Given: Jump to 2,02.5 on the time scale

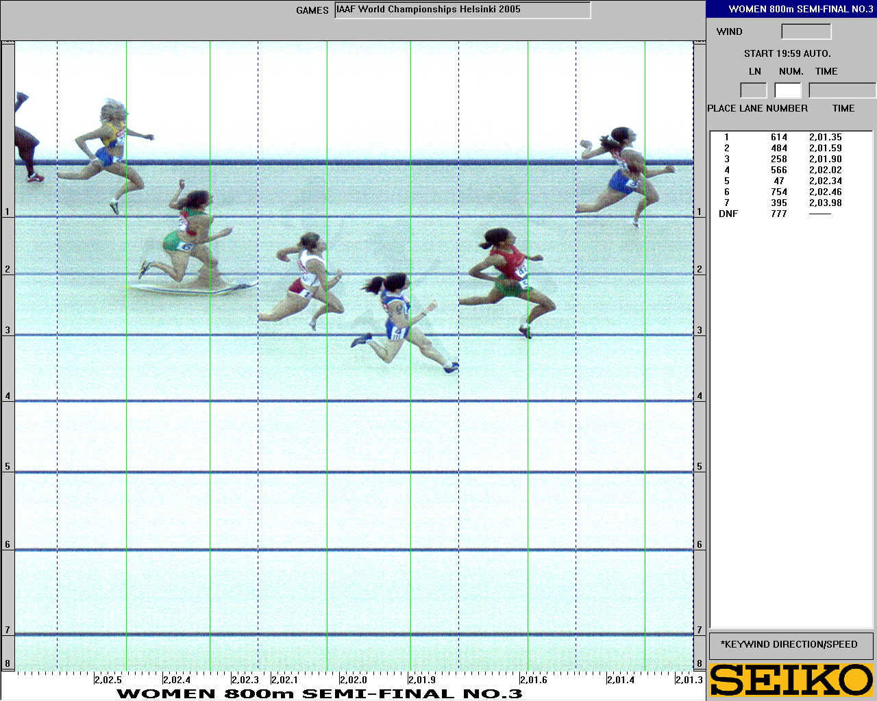Looking at the screenshot, I should 108,680.
